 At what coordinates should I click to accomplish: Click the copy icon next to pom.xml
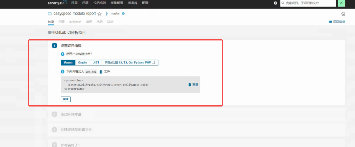tap(101, 72)
